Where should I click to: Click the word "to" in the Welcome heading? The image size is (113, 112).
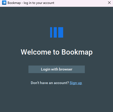pyautogui.click(x=56, y=52)
